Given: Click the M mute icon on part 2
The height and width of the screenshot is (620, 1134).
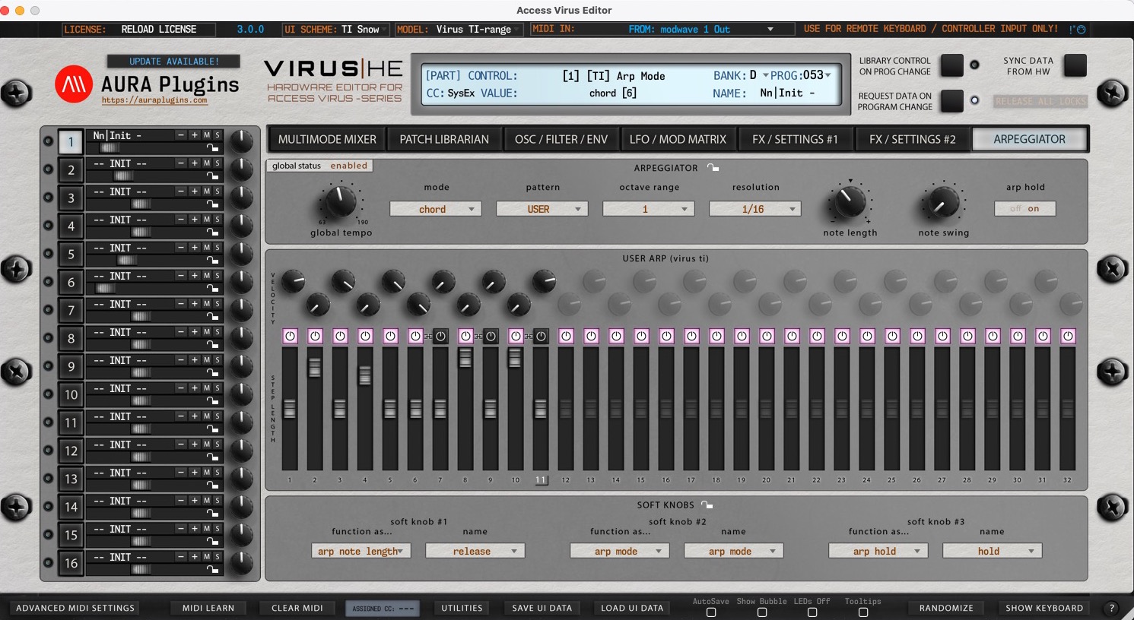Looking at the screenshot, I should click(x=206, y=163).
